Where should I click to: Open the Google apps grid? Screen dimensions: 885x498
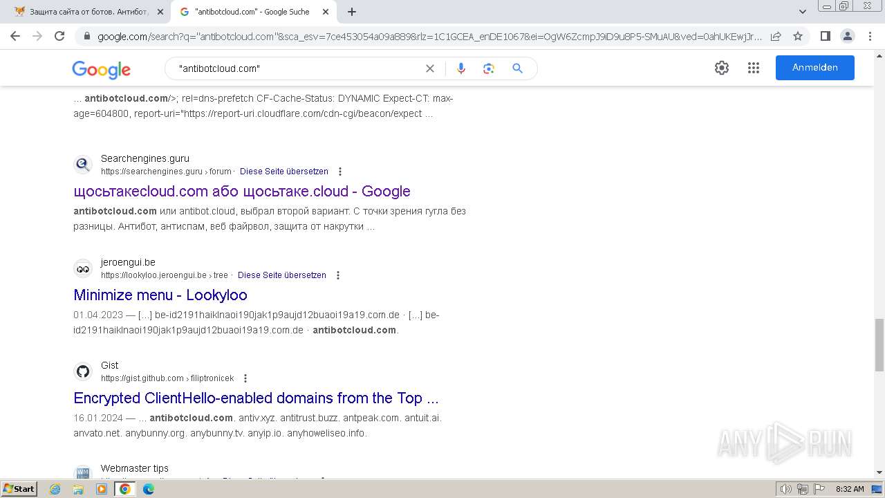click(754, 68)
